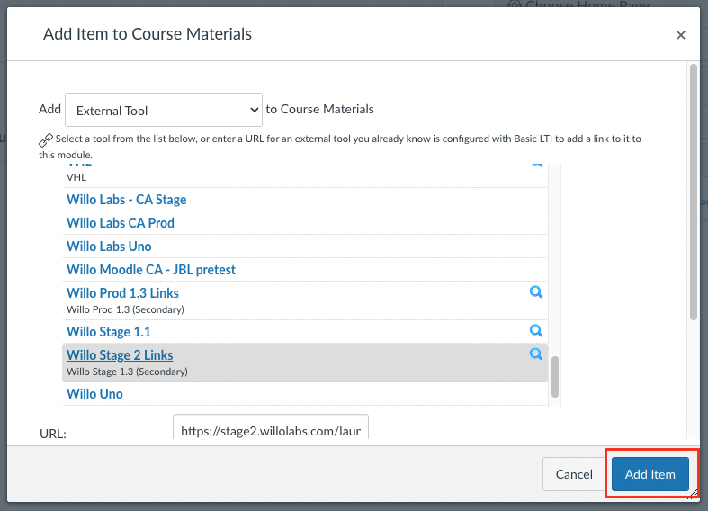This screenshot has height=511, width=708.
Task: Click the link icon beside the instructions
Action: pos(46,140)
